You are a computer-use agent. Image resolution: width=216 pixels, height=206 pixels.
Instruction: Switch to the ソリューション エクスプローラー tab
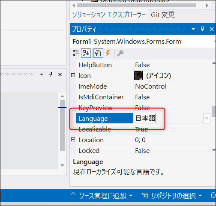(109, 15)
